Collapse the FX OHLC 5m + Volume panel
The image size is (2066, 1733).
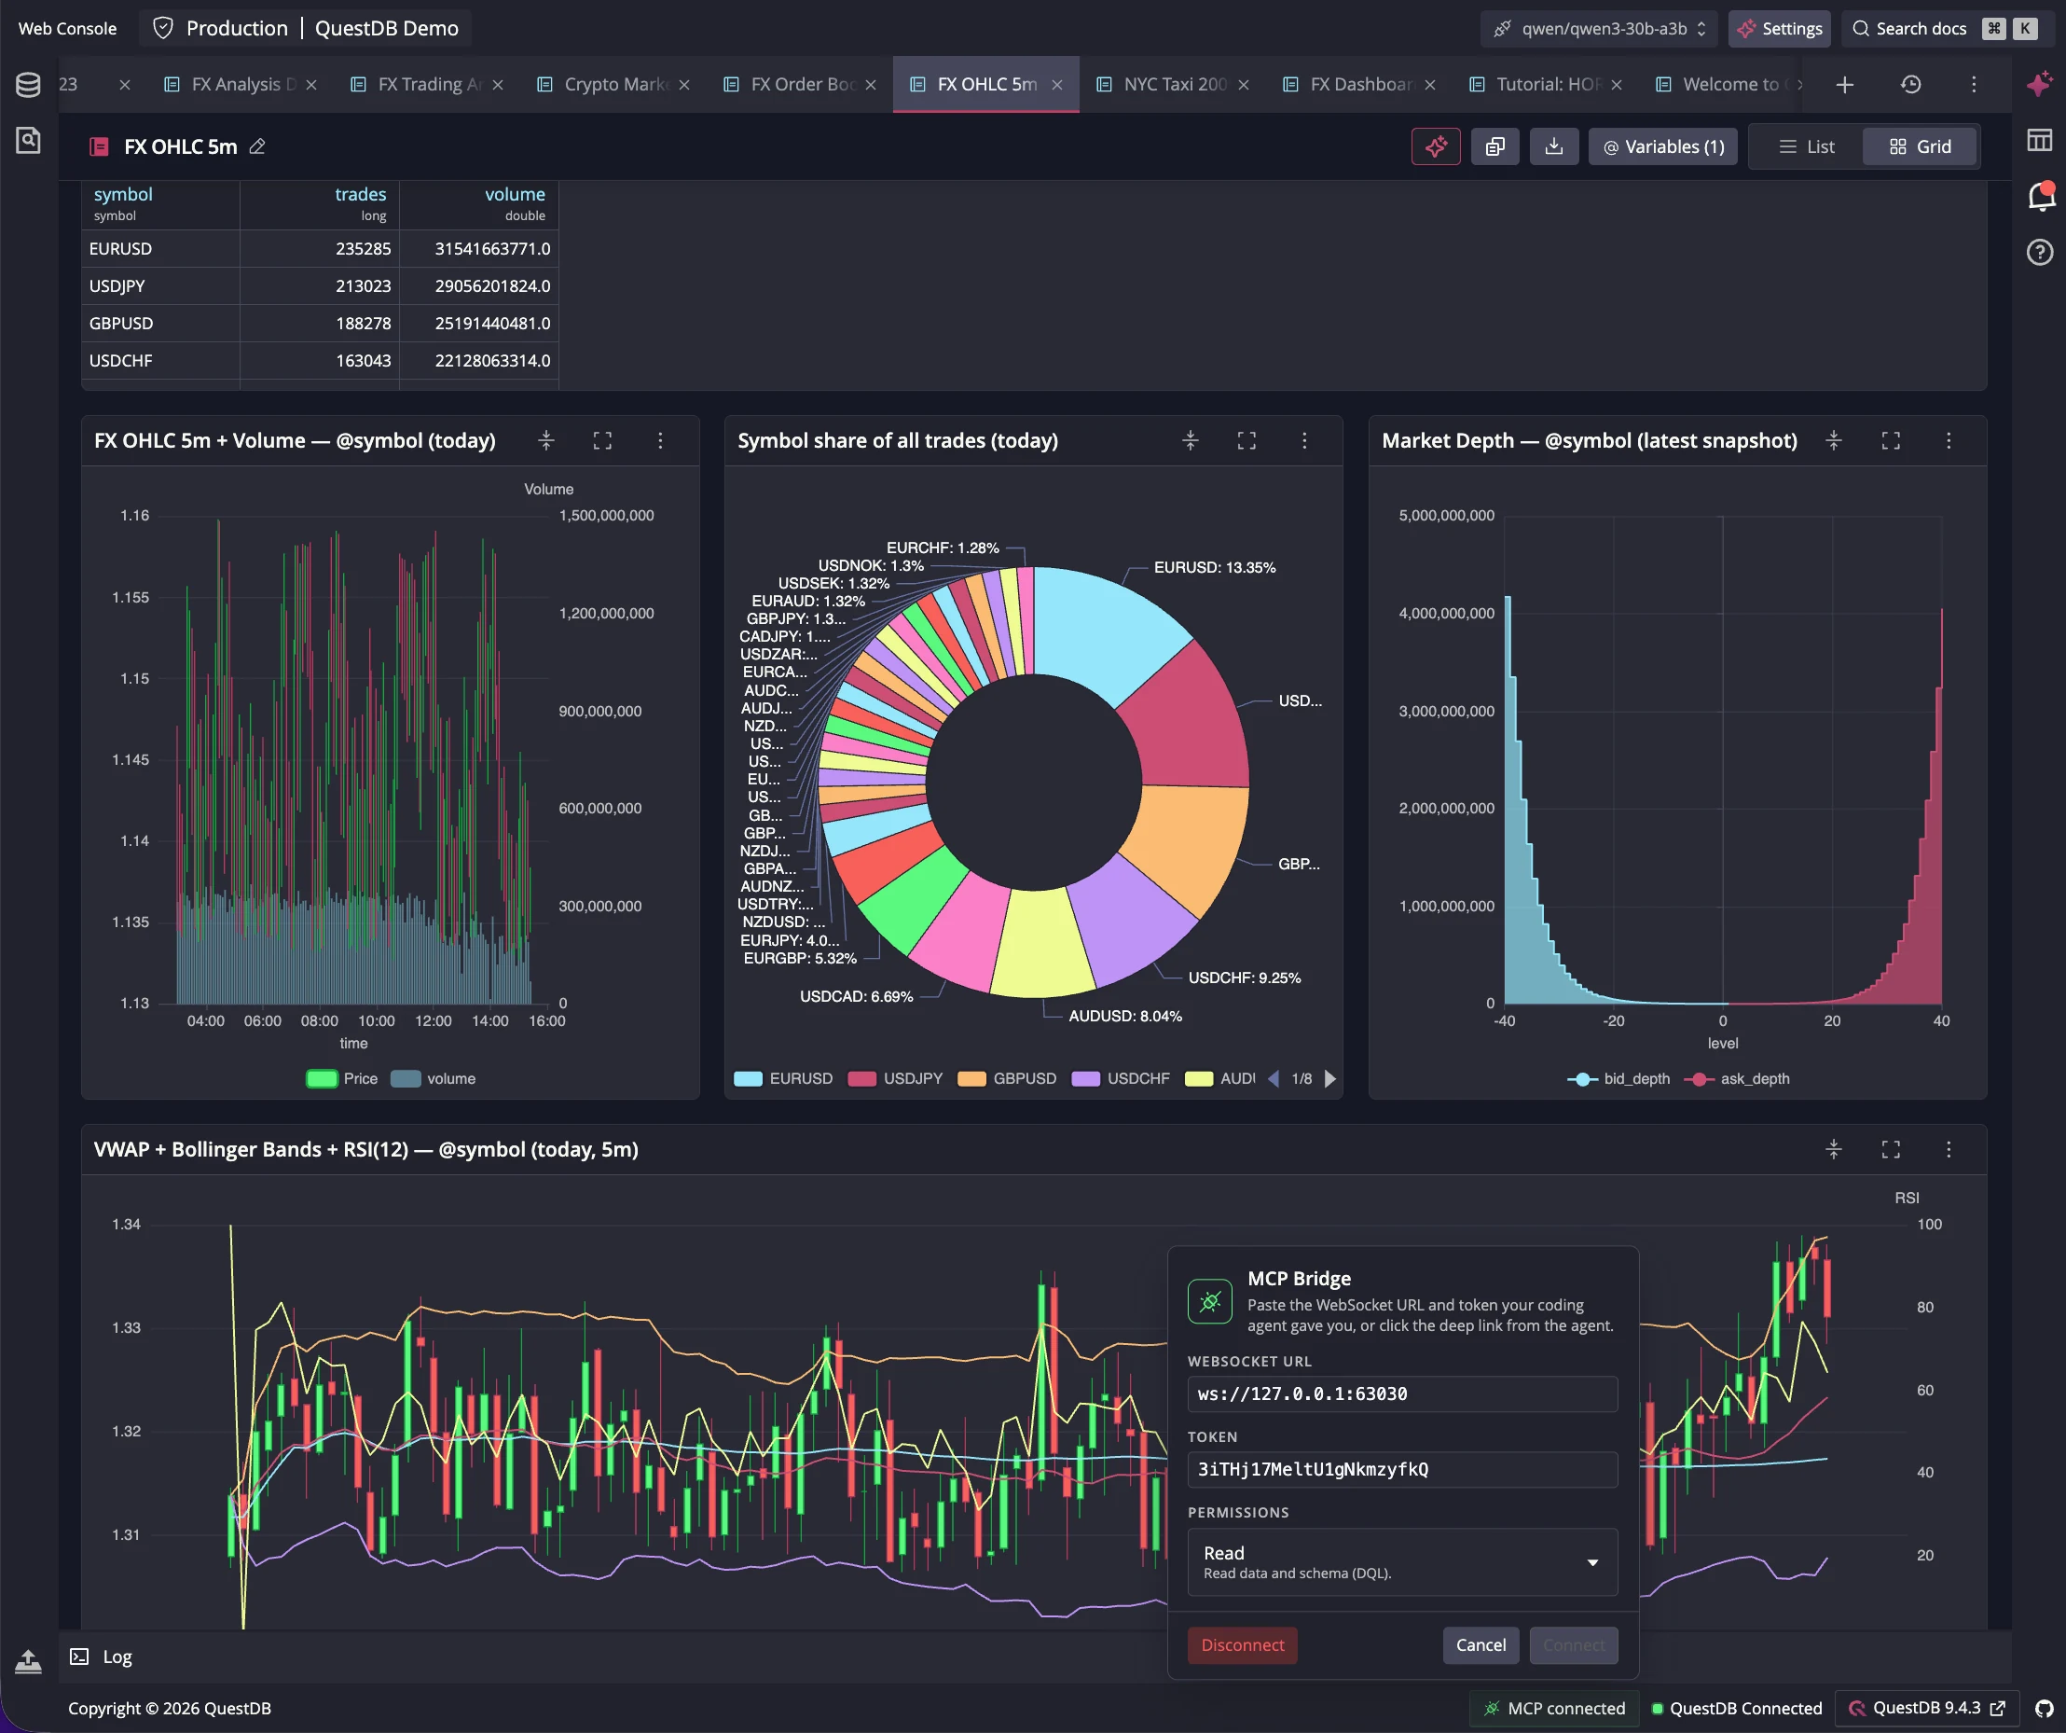[x=546, y=441]
